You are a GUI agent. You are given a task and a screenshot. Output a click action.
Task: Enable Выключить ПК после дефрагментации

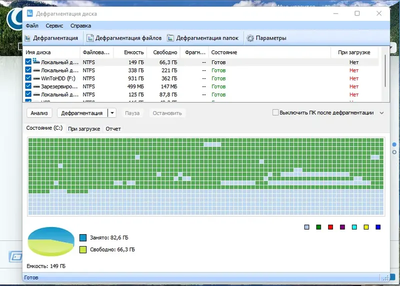(275, 113)
